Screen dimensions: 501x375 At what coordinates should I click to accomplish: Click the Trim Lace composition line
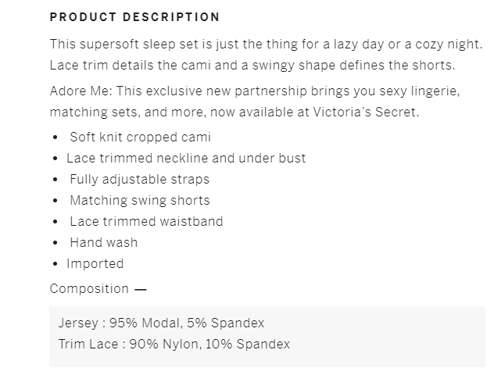coord(174,344)
